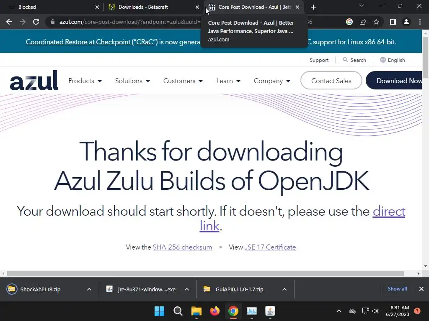
Task: Click the Chrome taskbar icon
Action: click(x=233, y=311)
